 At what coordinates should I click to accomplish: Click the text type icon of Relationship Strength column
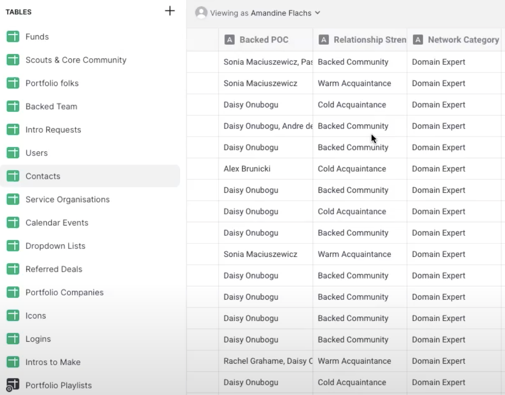pyautogui.click(x=324, y=40)
